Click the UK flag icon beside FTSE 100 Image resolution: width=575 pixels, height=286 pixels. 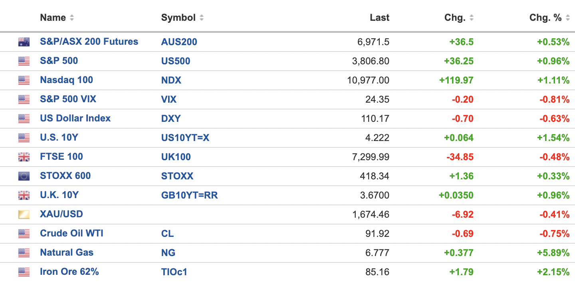pyautogui.click(x=24, y=157)
